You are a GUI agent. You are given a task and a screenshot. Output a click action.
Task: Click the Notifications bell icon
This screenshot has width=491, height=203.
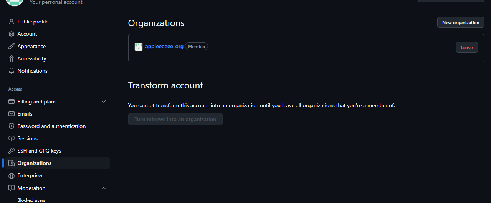[x=12, y=71]
